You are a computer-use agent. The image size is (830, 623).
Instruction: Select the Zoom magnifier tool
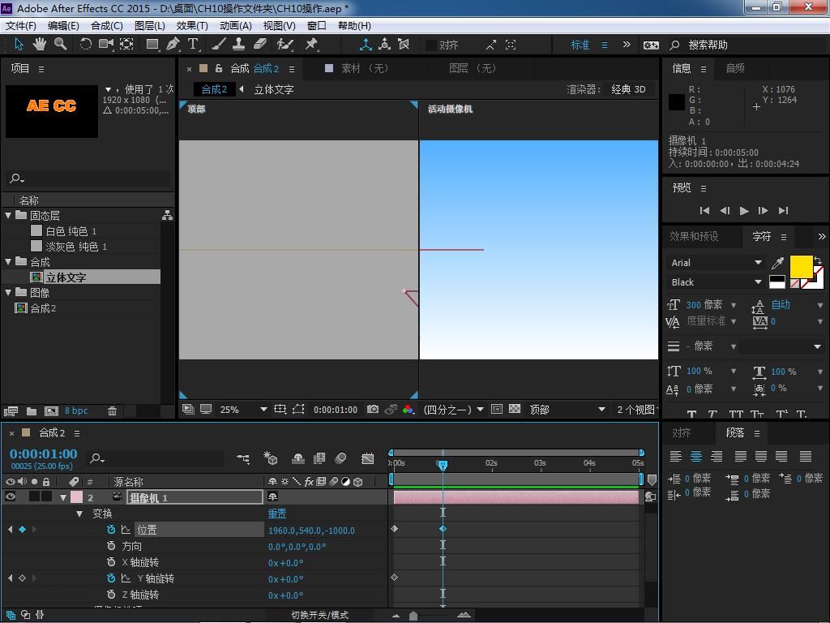(61, 45)
